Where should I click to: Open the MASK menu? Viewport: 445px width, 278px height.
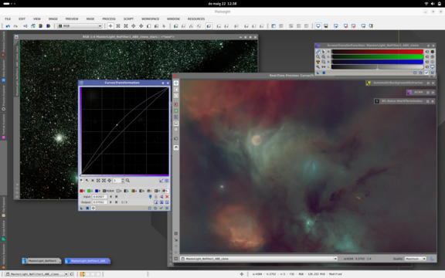(x=90, y=19)
